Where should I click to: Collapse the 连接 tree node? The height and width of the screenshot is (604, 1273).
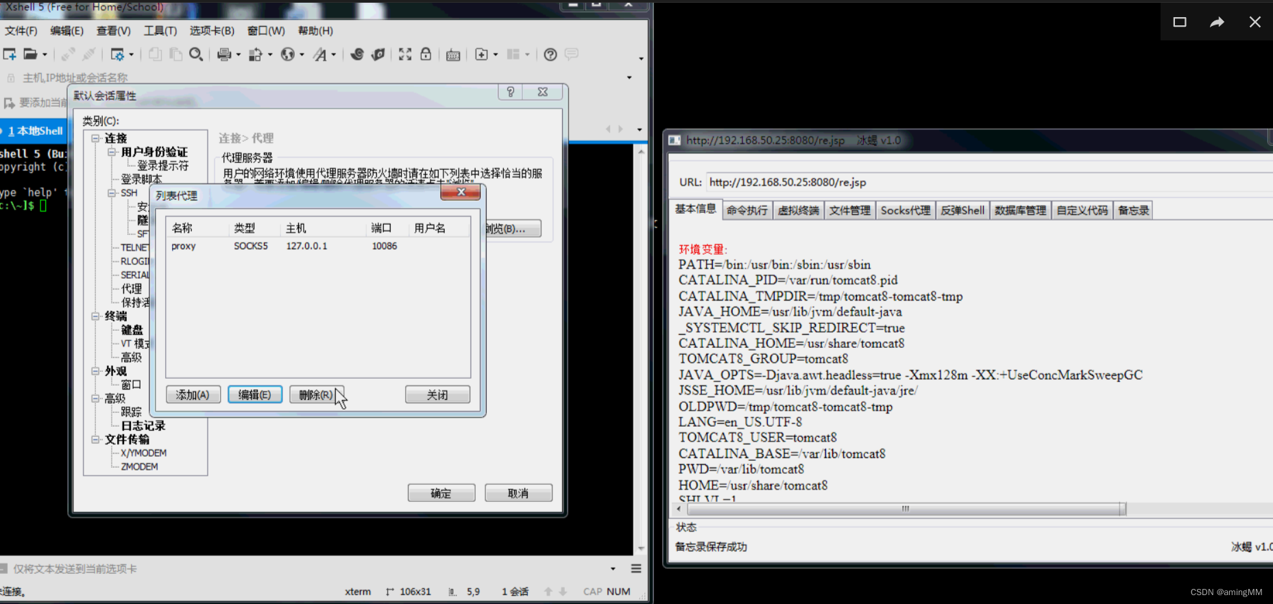pos(95,138)
